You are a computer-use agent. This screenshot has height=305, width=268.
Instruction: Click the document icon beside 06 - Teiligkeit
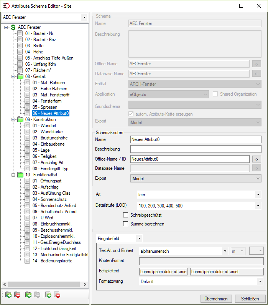point(27,156)
